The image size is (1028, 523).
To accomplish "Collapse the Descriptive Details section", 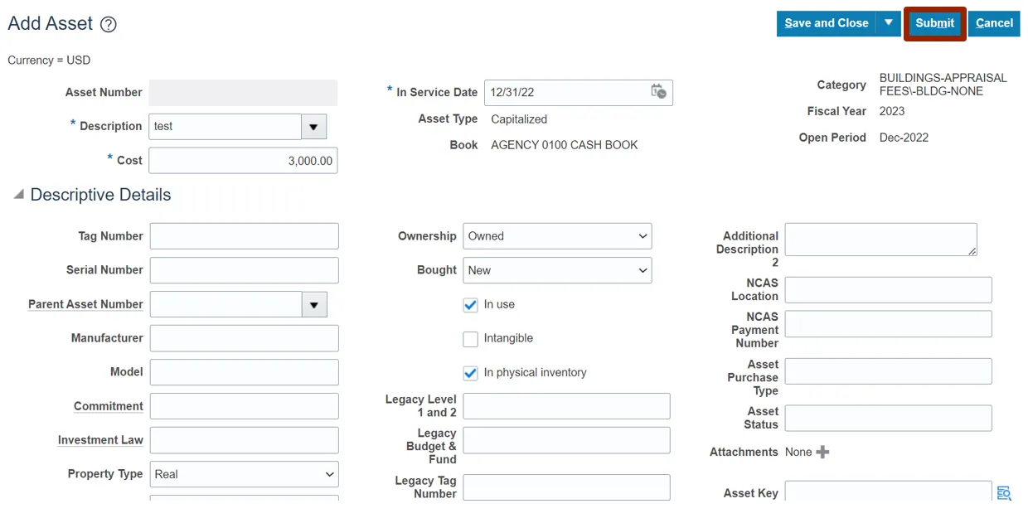I will (18, 195).
